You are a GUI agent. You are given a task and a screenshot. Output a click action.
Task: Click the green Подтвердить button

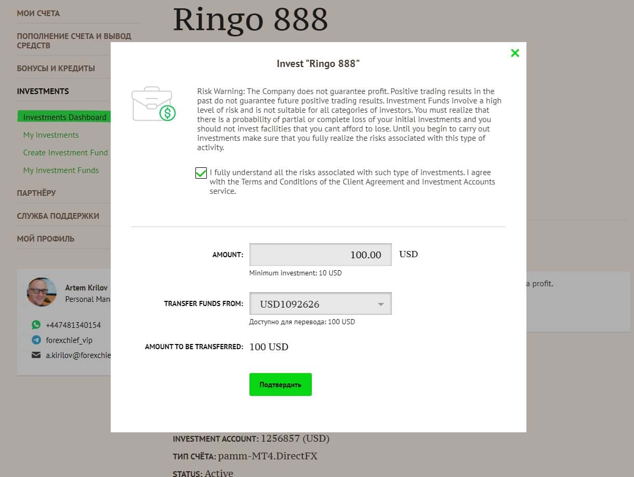click(x=281, y=385)
